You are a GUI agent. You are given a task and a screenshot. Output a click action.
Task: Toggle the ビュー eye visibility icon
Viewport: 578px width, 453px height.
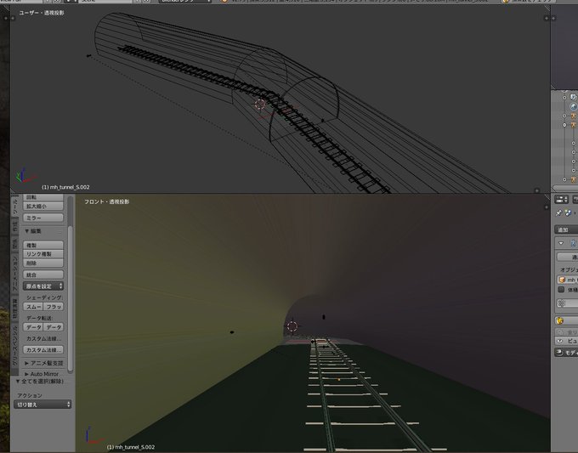[x=560, y=341]
